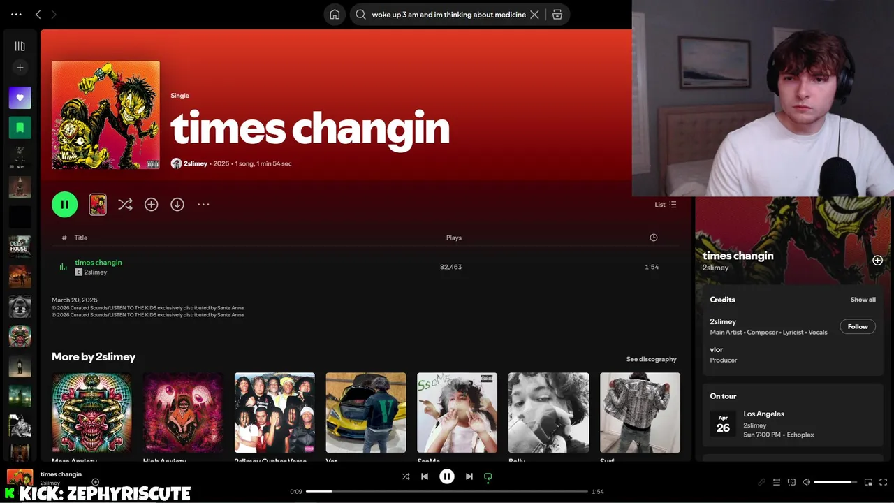Toggle the green repeat button

[x=488, y=476]
